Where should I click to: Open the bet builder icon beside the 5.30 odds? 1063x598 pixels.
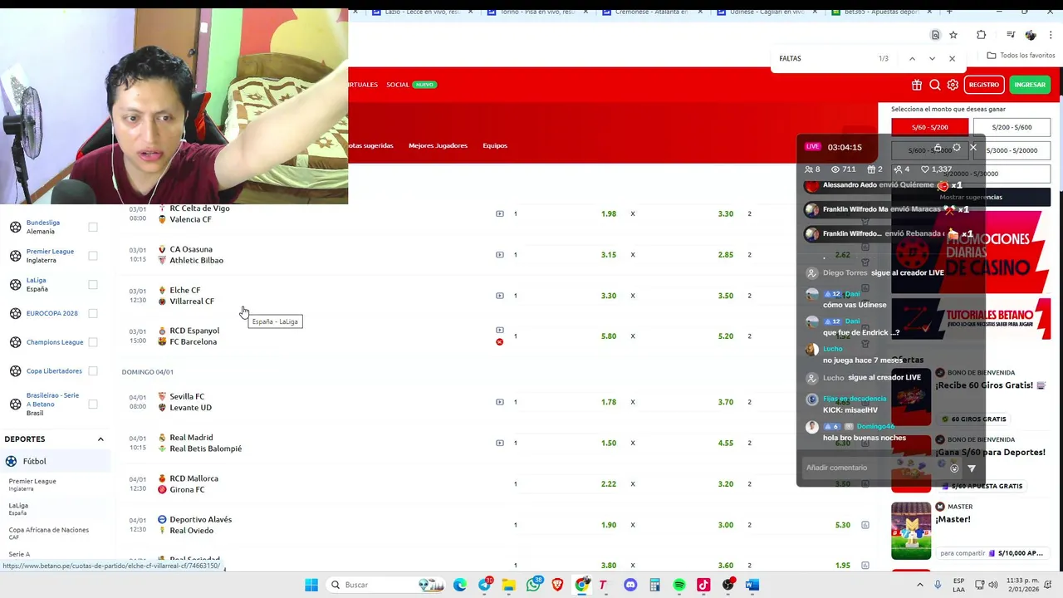tap(865, 525)
